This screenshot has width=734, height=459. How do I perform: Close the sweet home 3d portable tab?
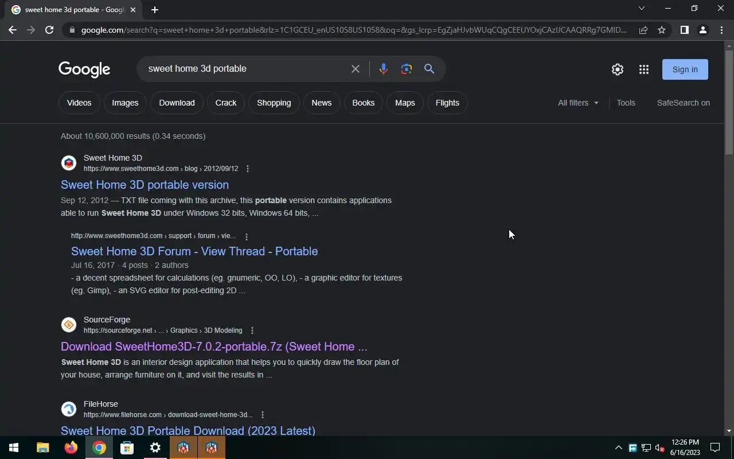click(x=133, y=10)
